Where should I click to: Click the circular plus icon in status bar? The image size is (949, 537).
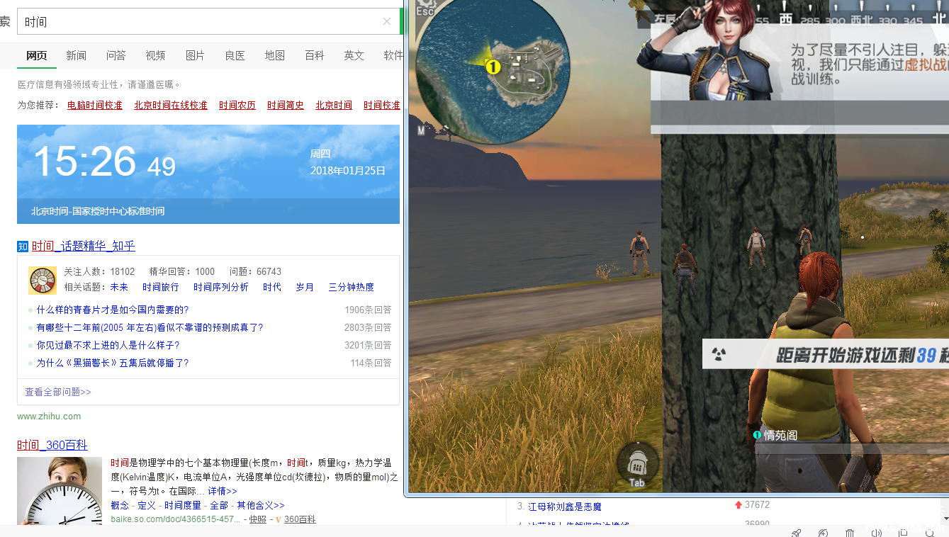point(823,533)
